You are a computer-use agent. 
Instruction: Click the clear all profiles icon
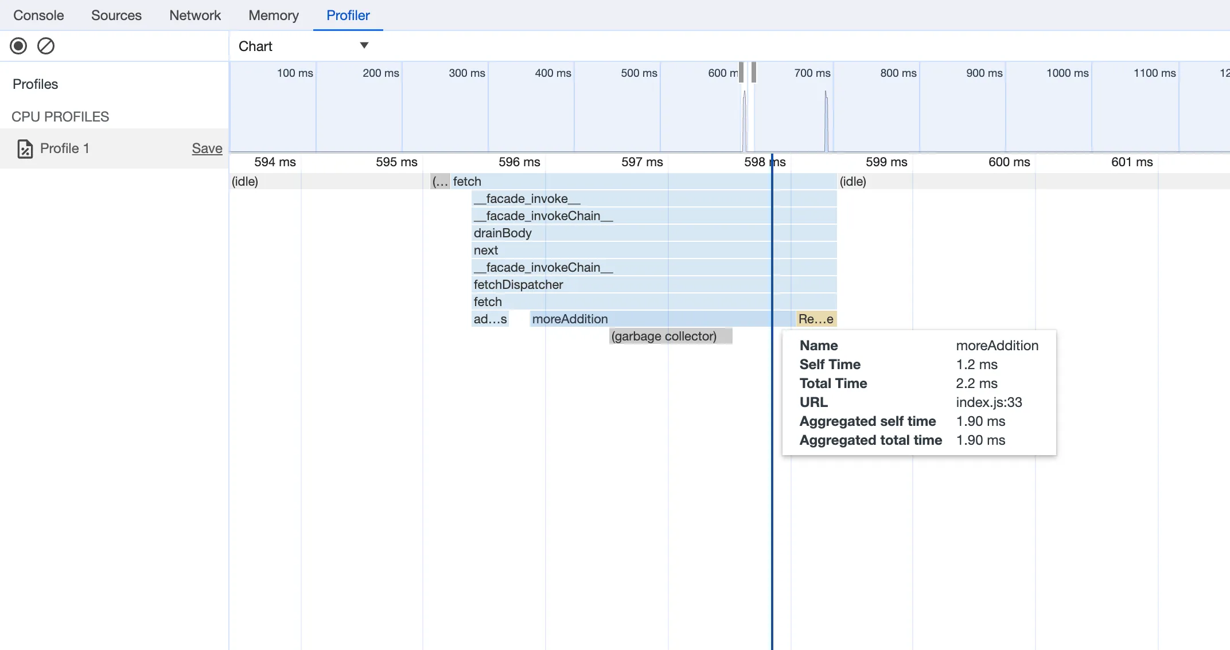(46, 46)
